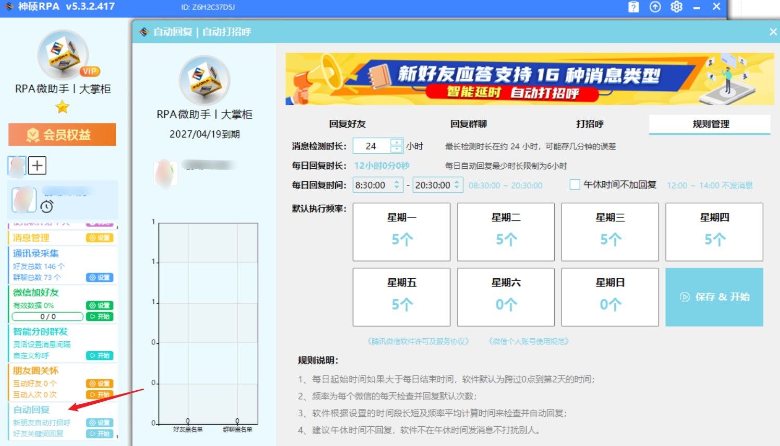Click the blurred contact avatar in dialog
Image resolution: width=780 pixels, height=446 pixels.
click(x=165, y=174)
